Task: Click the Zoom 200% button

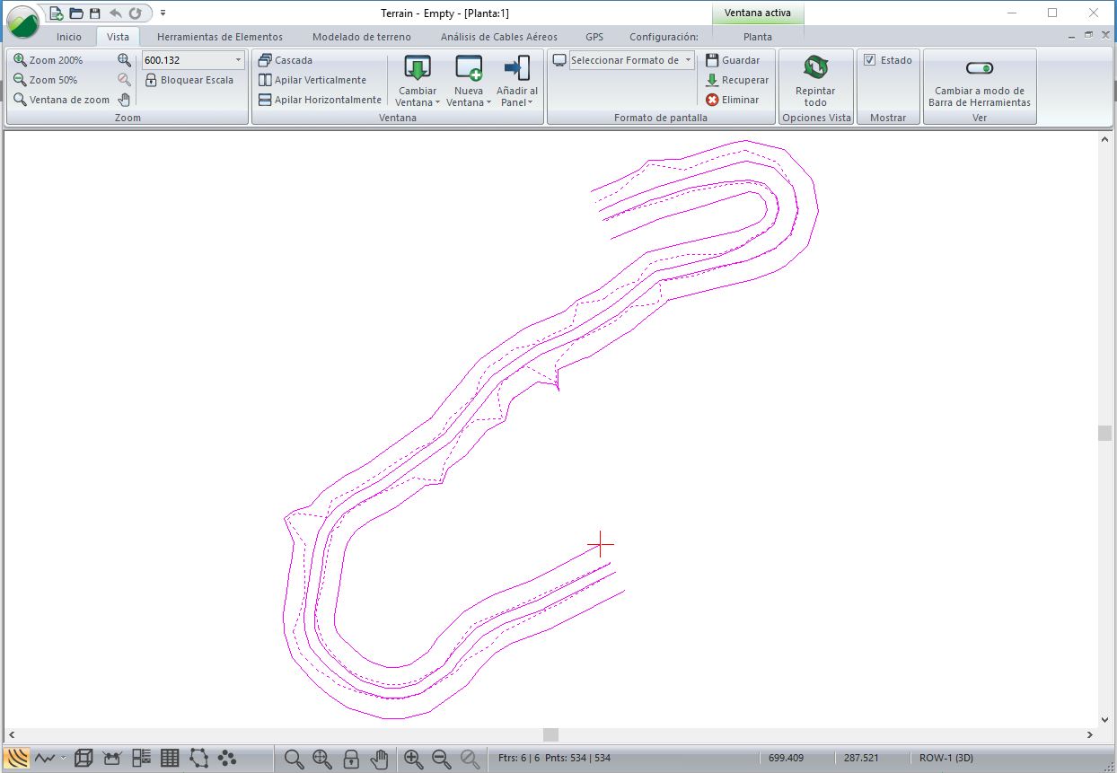Action: tap(48, 60)
